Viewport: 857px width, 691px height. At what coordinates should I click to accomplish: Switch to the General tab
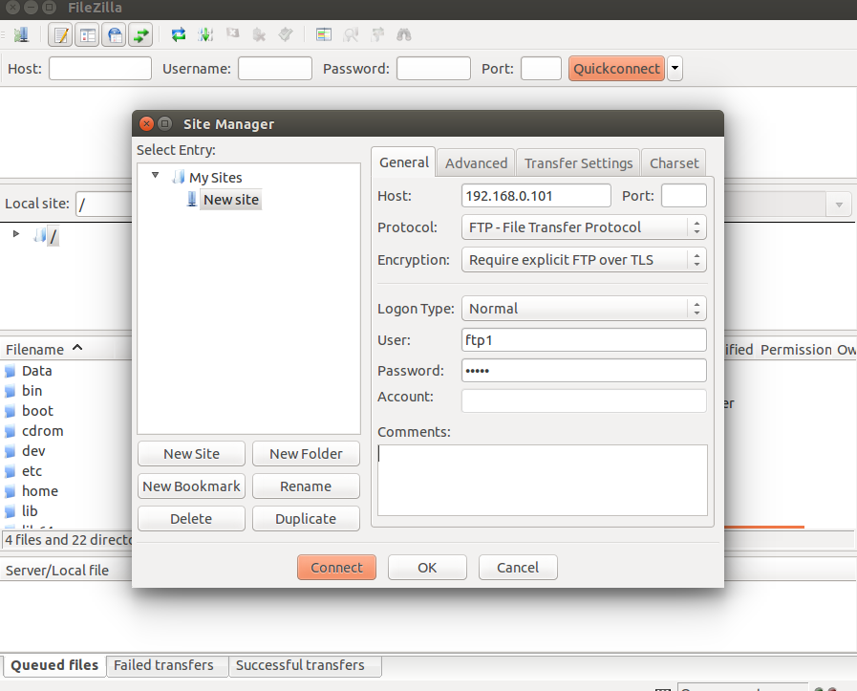point(404,162)
